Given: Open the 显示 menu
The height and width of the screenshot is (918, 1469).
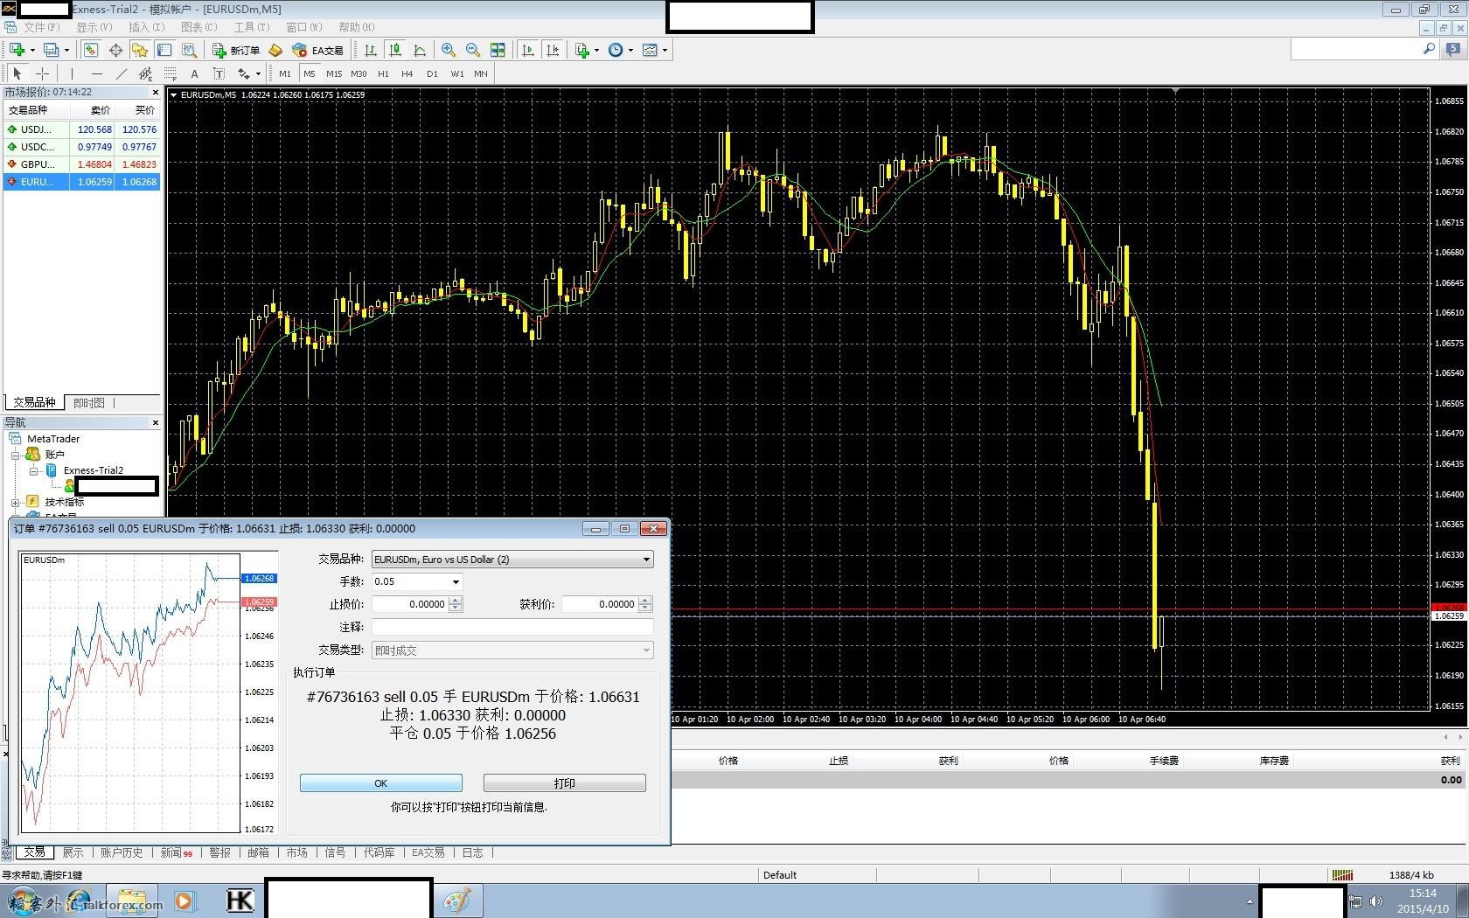Looking at the screenshot, I should (94, 27).
